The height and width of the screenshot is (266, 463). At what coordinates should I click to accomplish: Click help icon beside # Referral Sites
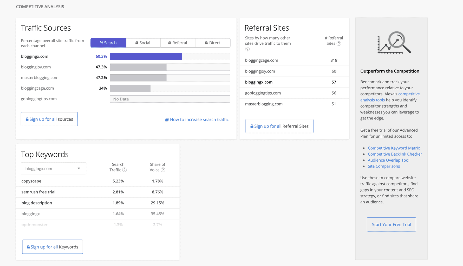click(339, 44)
